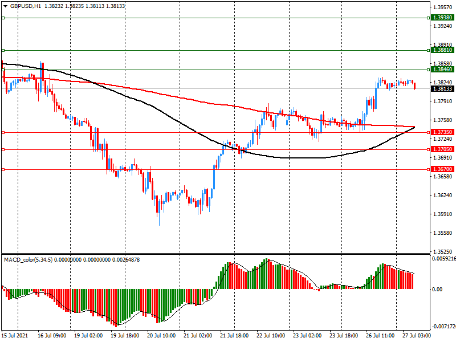Screen dimensions: 456x342
Task: Select the 1.38810 green level label
Action: [442, 50]
